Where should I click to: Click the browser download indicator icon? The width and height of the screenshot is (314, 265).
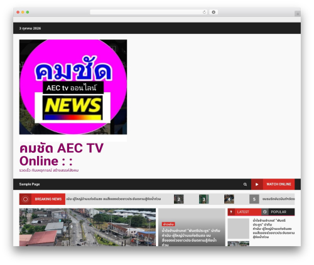pyautogui.click(x=214, y=12)
